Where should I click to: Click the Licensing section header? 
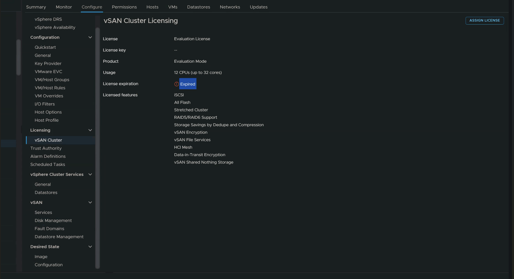pyautogui.click(x=40, y=130)
